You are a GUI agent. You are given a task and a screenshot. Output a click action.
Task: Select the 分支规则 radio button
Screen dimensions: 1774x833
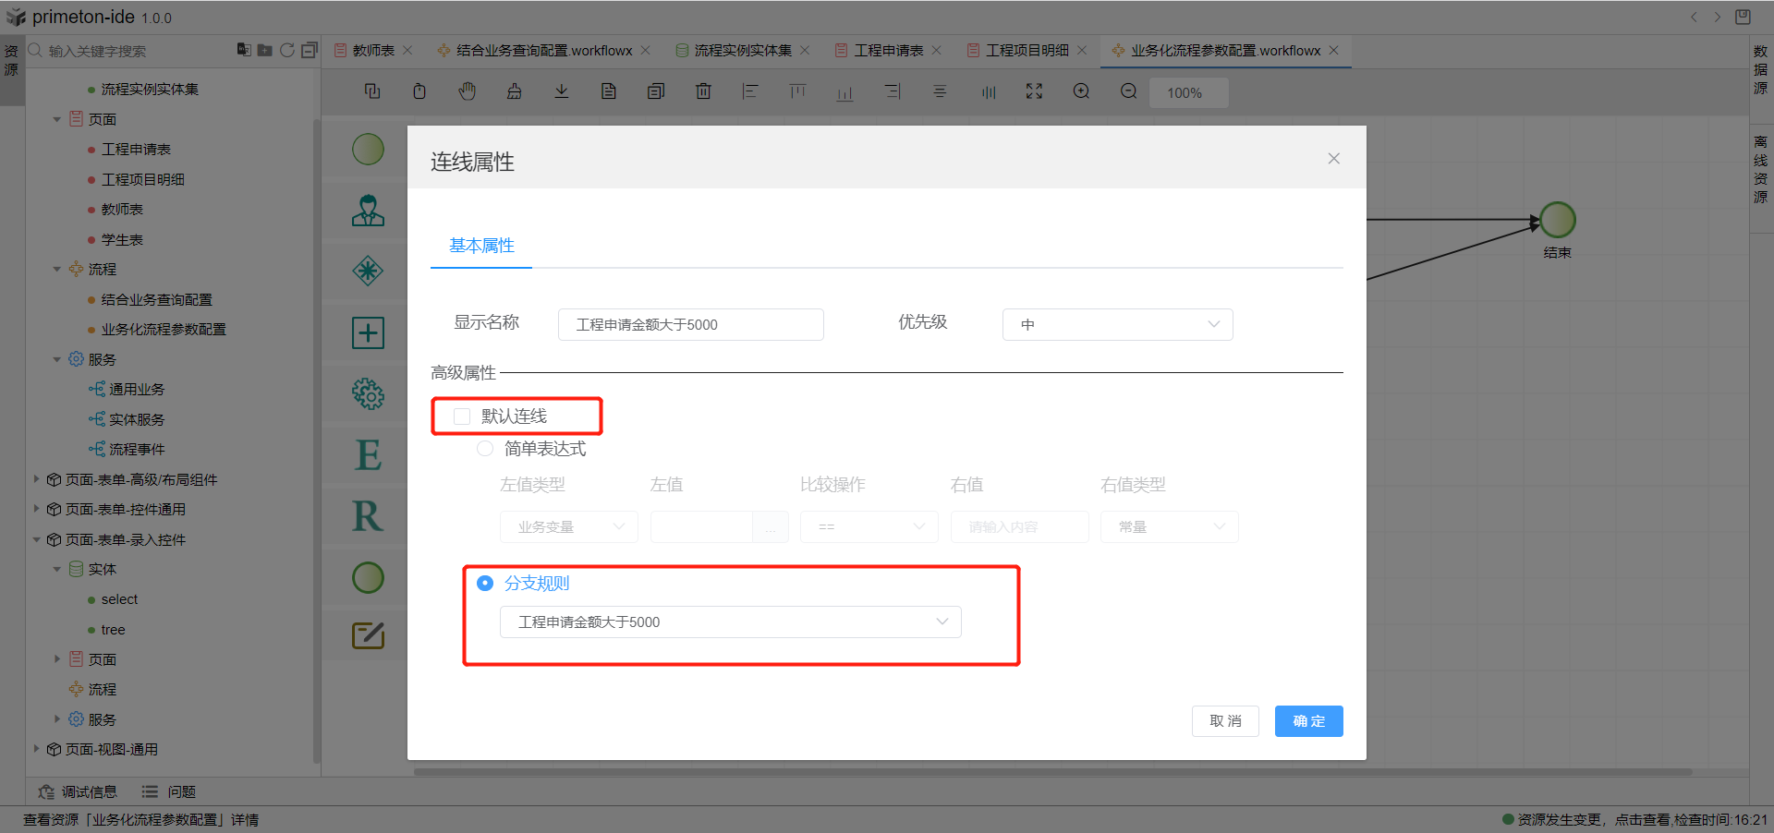click(x=485, y=584)
